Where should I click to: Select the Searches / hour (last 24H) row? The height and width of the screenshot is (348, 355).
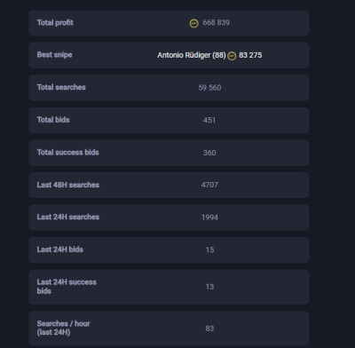coord(169,328)
